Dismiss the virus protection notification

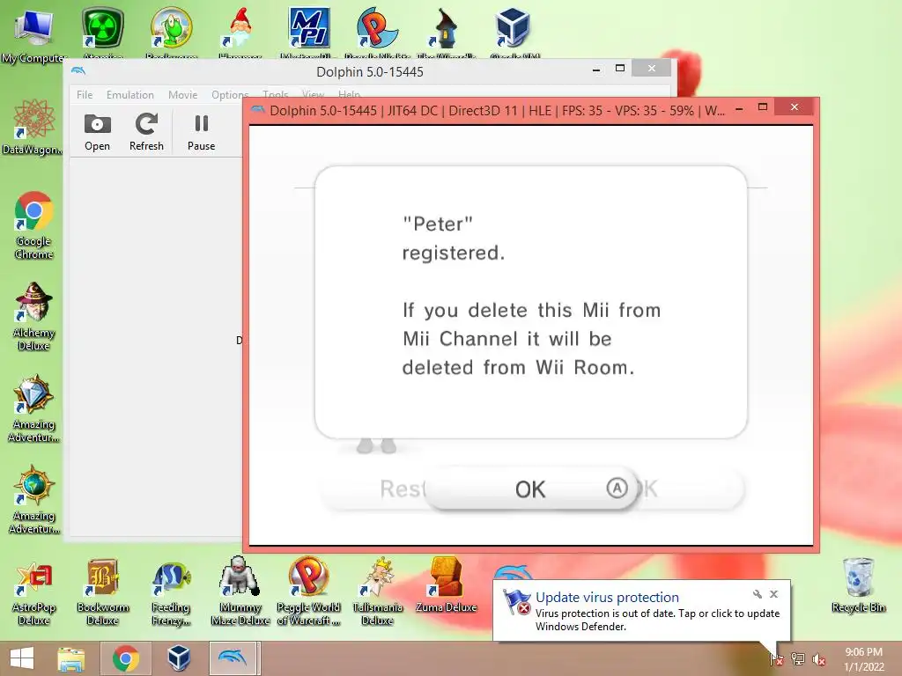(x=773, y=594)
